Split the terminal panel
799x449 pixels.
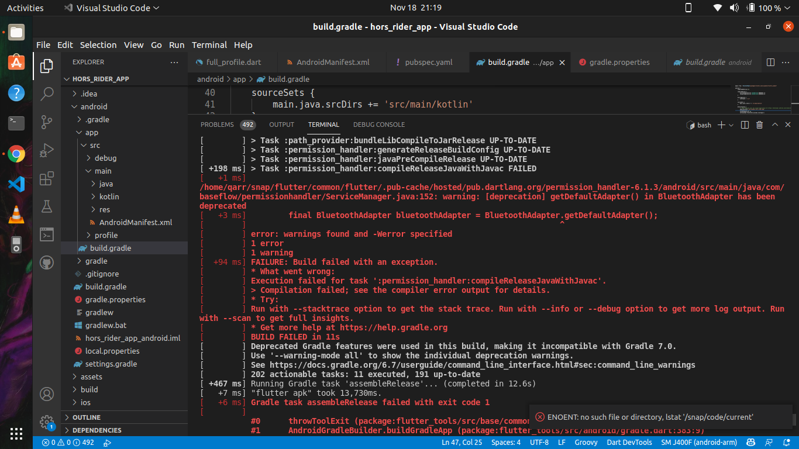click(745, 125)
